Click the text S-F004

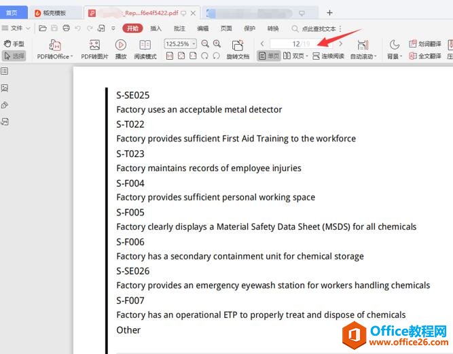tap(130, 183)
